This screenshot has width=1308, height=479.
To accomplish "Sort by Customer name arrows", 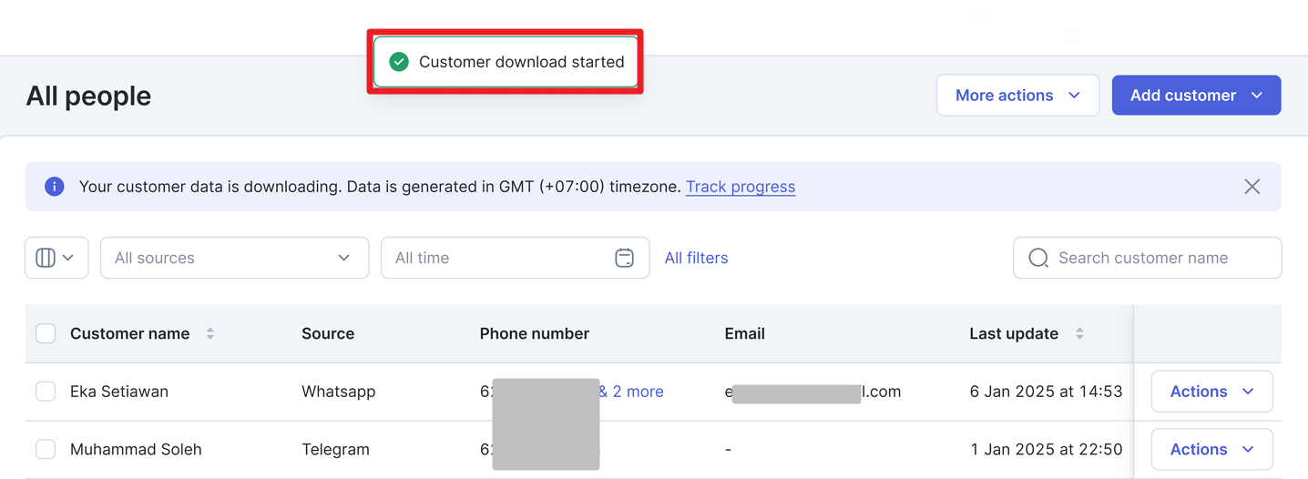I will click(210, 334).
